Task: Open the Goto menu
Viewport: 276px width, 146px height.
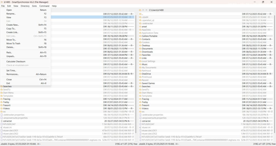Action: coord(34,6)
